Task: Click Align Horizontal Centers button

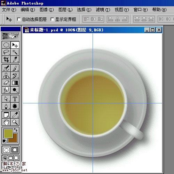Action: pos(118,19)
